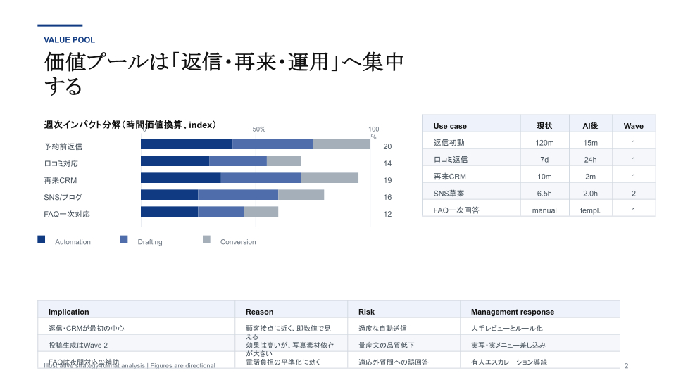Select the 過度な自動送信 risk cell

(382, 328)
